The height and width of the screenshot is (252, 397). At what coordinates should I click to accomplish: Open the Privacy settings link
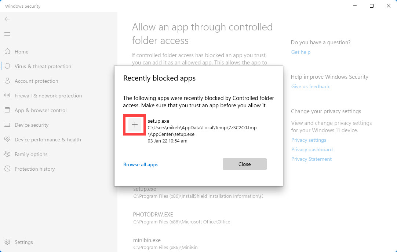pyautogui.click(x=309, y=140)
